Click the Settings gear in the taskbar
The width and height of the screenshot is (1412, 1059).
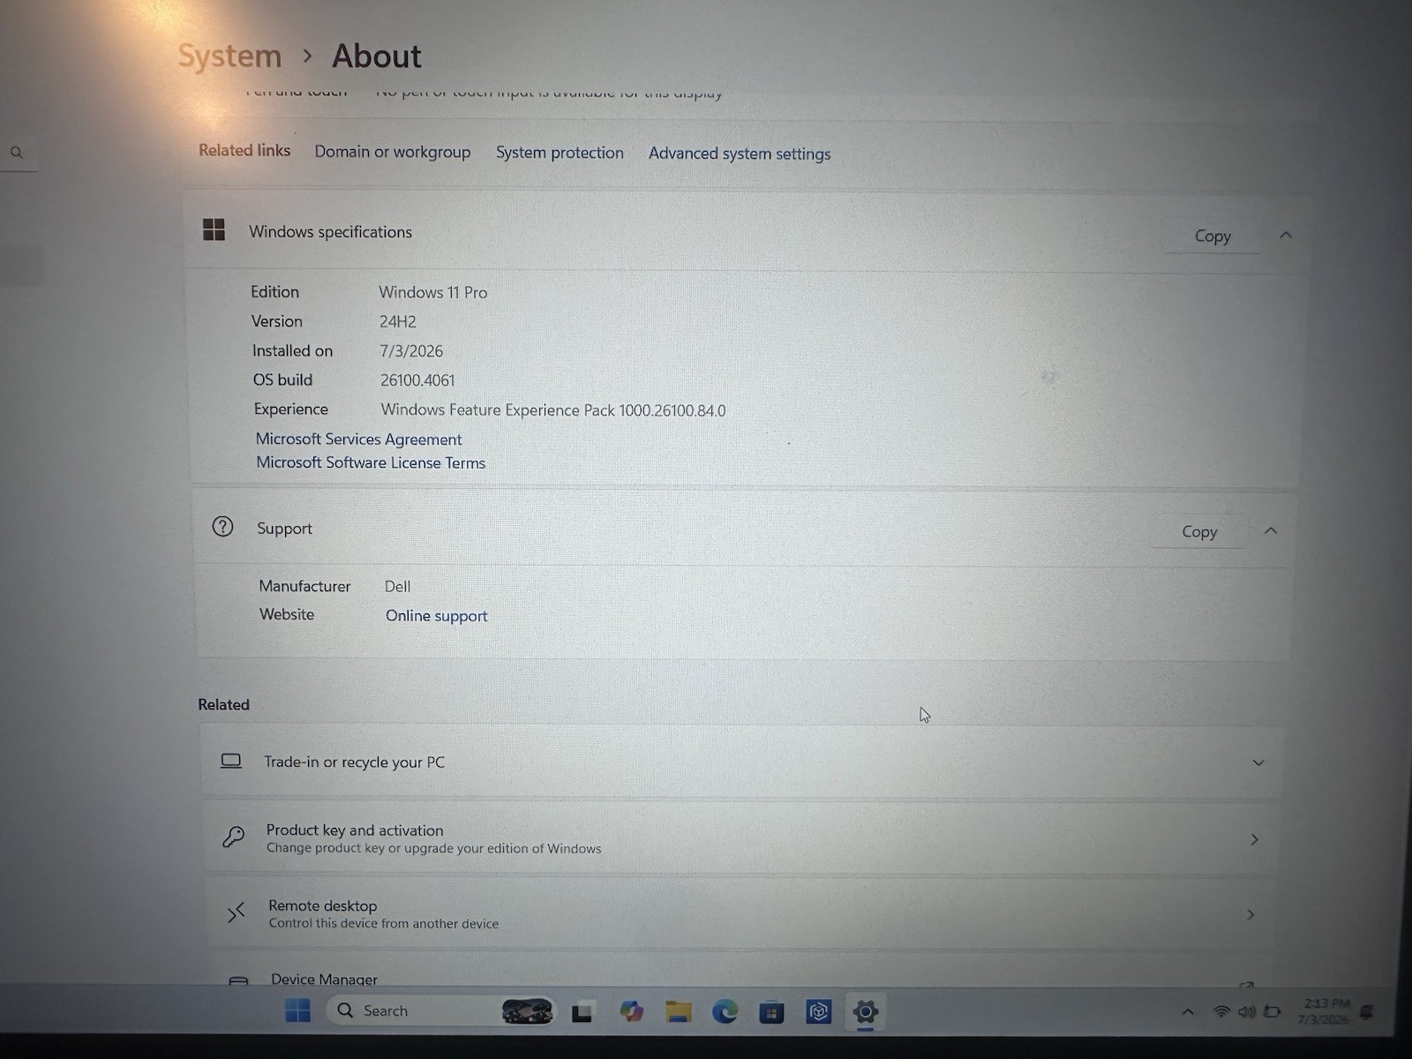[866, 1011]
